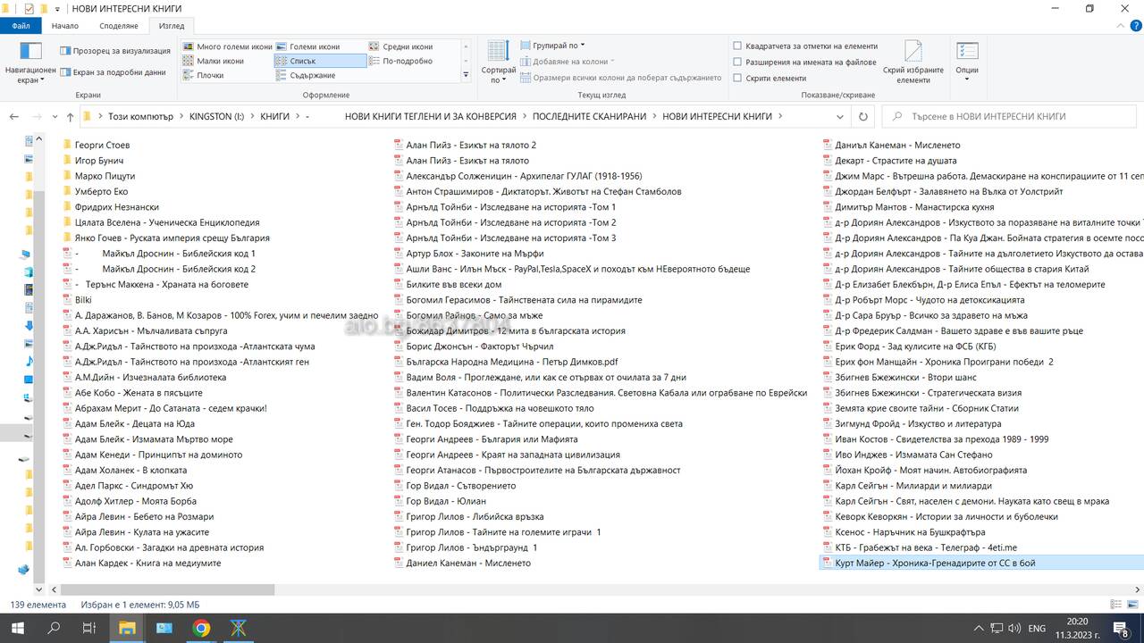This screenshot has width=1144, height=643.
Task: Go to KINGSTON (I:) in breadcrumb
Action: tap(216, 116)
